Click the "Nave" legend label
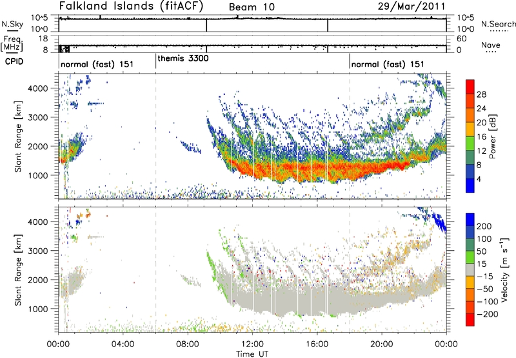This screenshot has width=516, height=358. pyautogui.click(x=491, y=45)
